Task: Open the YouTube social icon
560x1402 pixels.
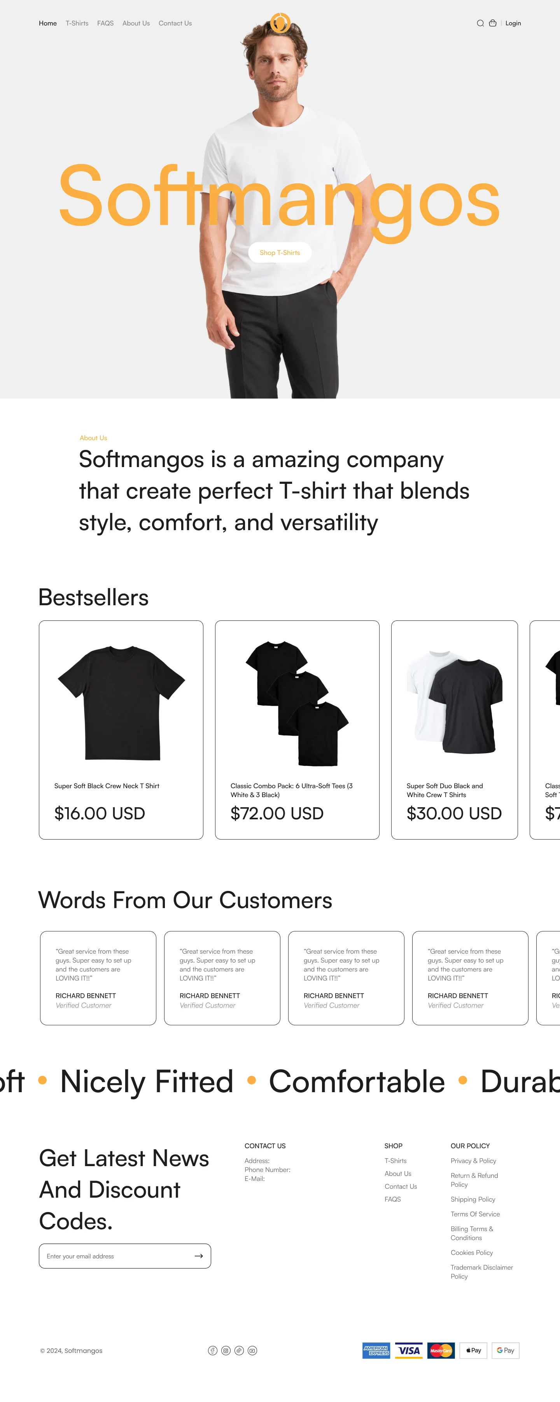Action: [252, 1350]
